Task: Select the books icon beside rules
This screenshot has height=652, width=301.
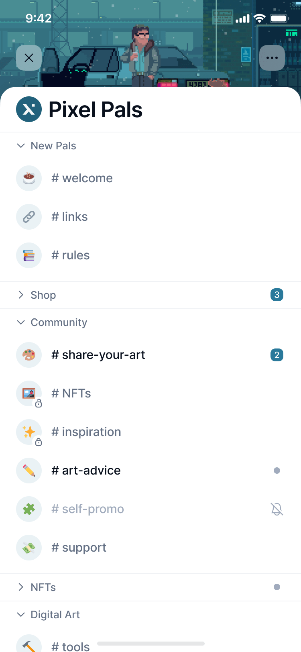Action: [x=29, y=255]
